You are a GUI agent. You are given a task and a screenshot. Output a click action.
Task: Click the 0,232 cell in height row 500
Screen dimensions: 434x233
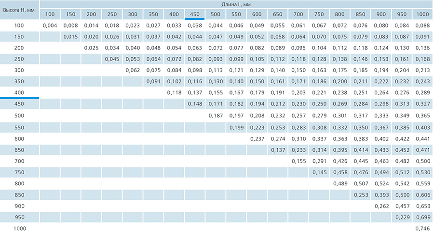[x=278, y=116]
